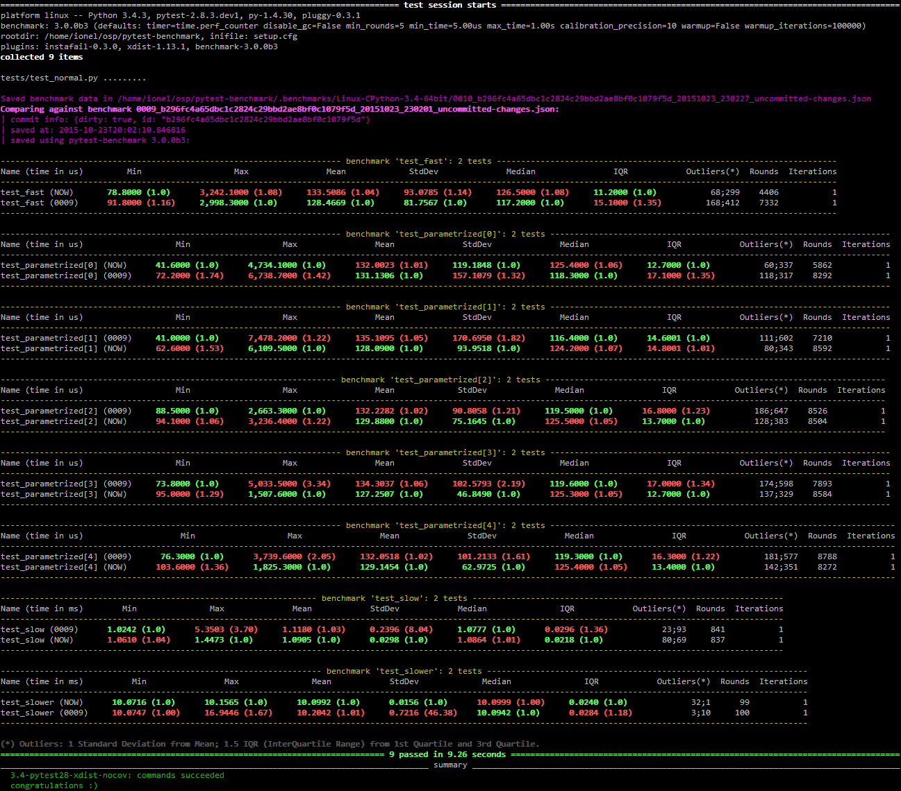Click the 'test session starts' header text
Image resolution: width=901 pixels, height=791 pixels.
pyautogui.click(x=449, y=5)
